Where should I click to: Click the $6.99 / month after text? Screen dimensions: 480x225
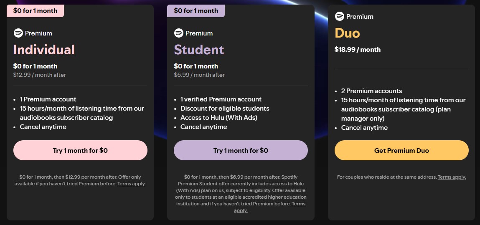point(199,75)
